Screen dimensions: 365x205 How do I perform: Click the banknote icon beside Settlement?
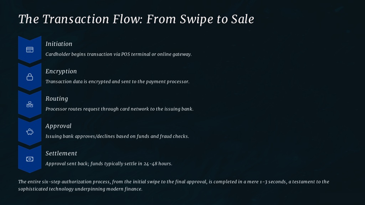(x=30, y=159)
